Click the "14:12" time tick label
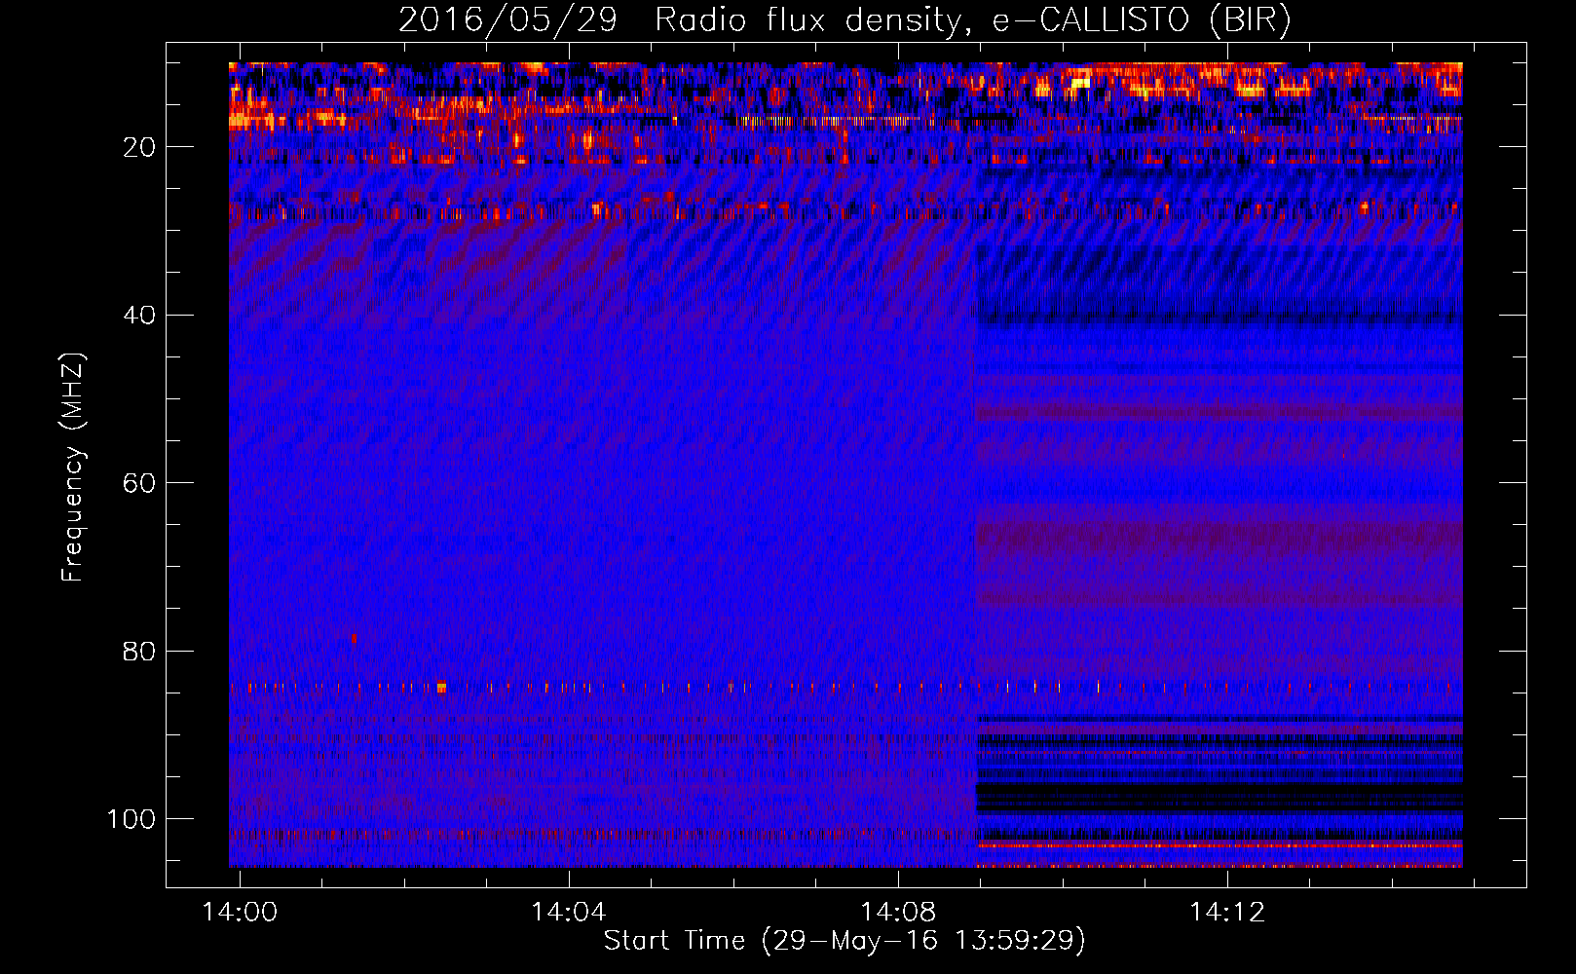The image size is (1576, 974). click(1227, 913)
